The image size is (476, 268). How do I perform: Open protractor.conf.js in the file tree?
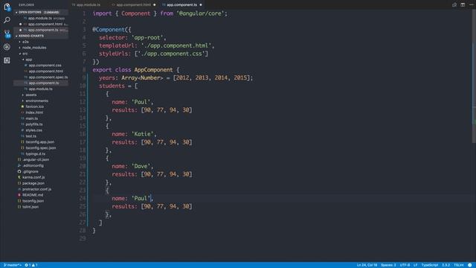[36, 189]
